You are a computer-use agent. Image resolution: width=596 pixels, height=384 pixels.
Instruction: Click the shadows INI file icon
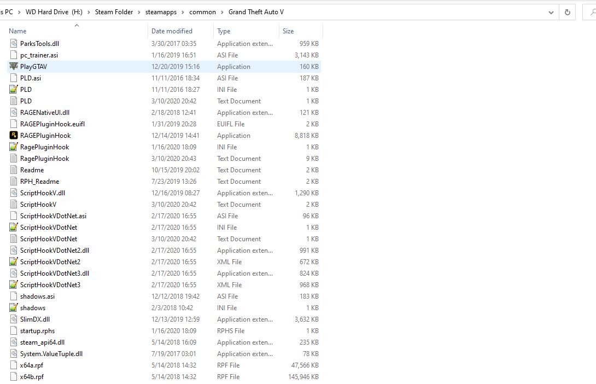tap(14, 308)
